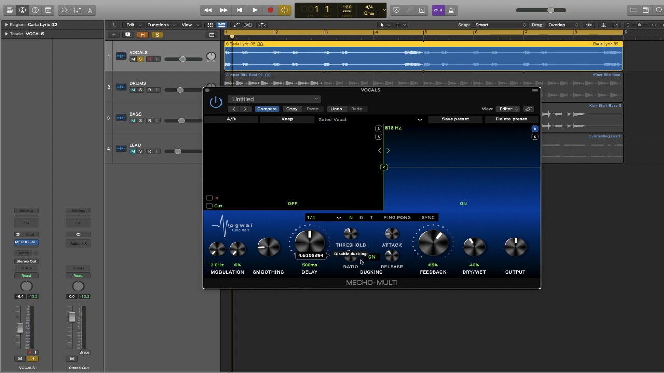Add a new track
Screen dimensions: 664x373
pyautogui.click(x=114, y=35)
